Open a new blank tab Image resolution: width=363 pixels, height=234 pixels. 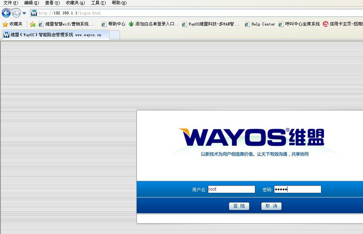(x=114, y=35)
